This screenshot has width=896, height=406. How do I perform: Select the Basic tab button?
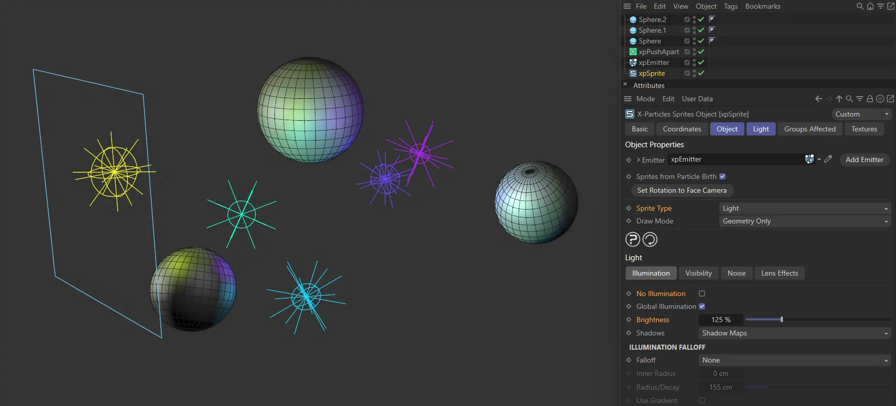tap(639, 129)
